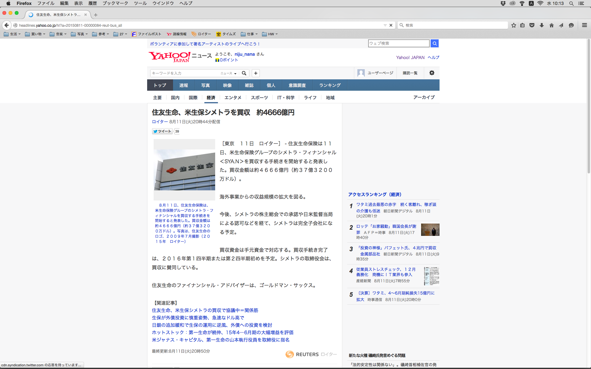Expand the 生活 bookmarks folder

[x=12, y=34]
